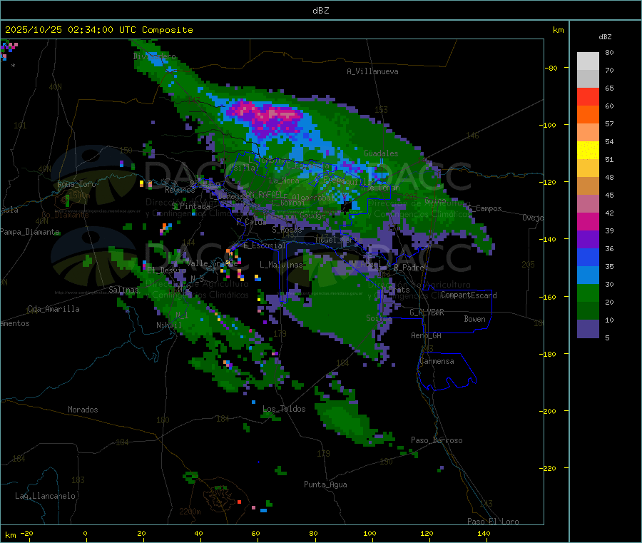Screen dimensions: 642x543
Task: Click the 2200m contour label
Action: tap(190, 512)
